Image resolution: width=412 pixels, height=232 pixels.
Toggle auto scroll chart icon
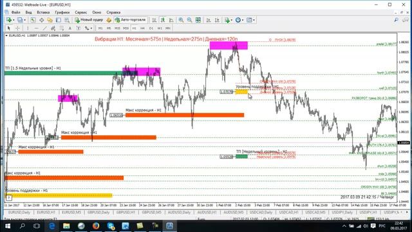[209, 20]
